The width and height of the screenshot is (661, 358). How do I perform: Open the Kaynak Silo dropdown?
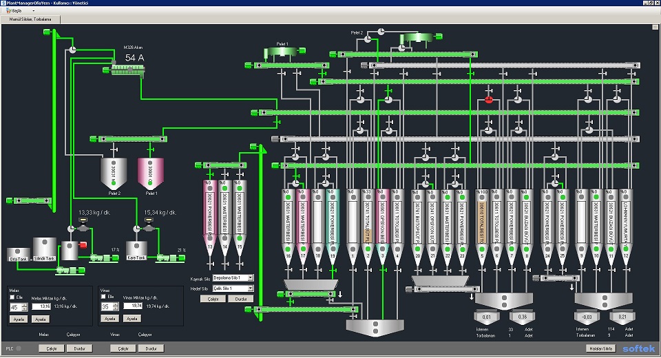pos(251,278)
